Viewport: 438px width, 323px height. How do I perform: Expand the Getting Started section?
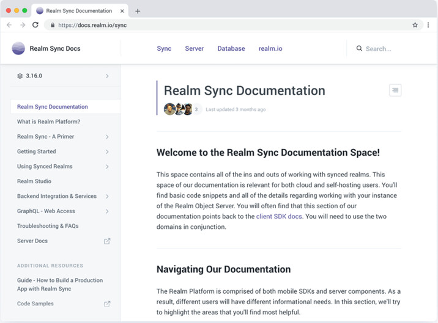click(107, 152)
